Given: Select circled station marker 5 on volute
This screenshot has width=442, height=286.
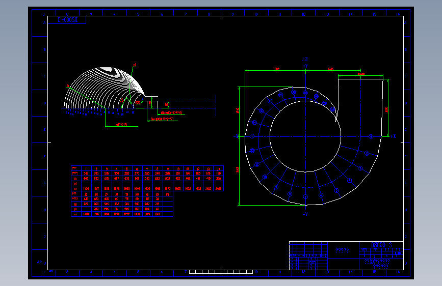Looking at the screenshot, I should pyautogui.click(x=336, y=190).
